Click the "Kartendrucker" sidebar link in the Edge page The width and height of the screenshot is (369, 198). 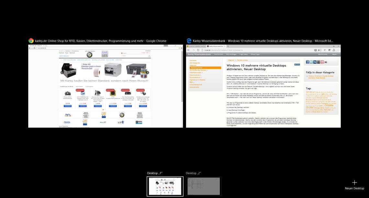194,87
